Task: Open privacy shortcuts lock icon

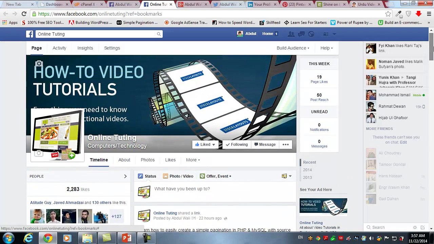Action: click(x=326, y=34)
